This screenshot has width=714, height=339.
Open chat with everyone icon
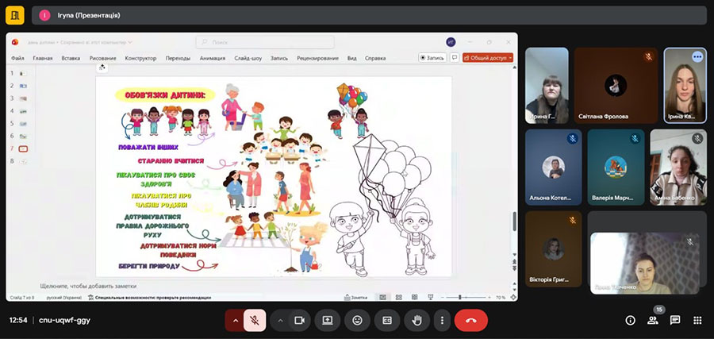coord(675,320)
